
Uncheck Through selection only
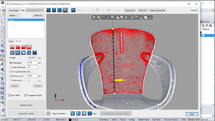click(x=11, y=72)
